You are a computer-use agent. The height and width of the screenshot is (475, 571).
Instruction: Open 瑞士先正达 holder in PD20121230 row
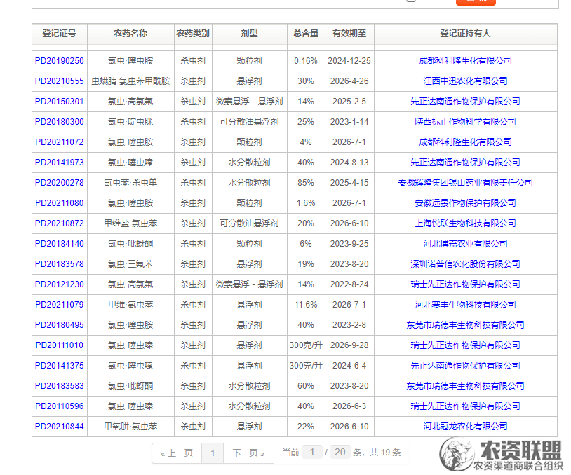tap(465, 284)
